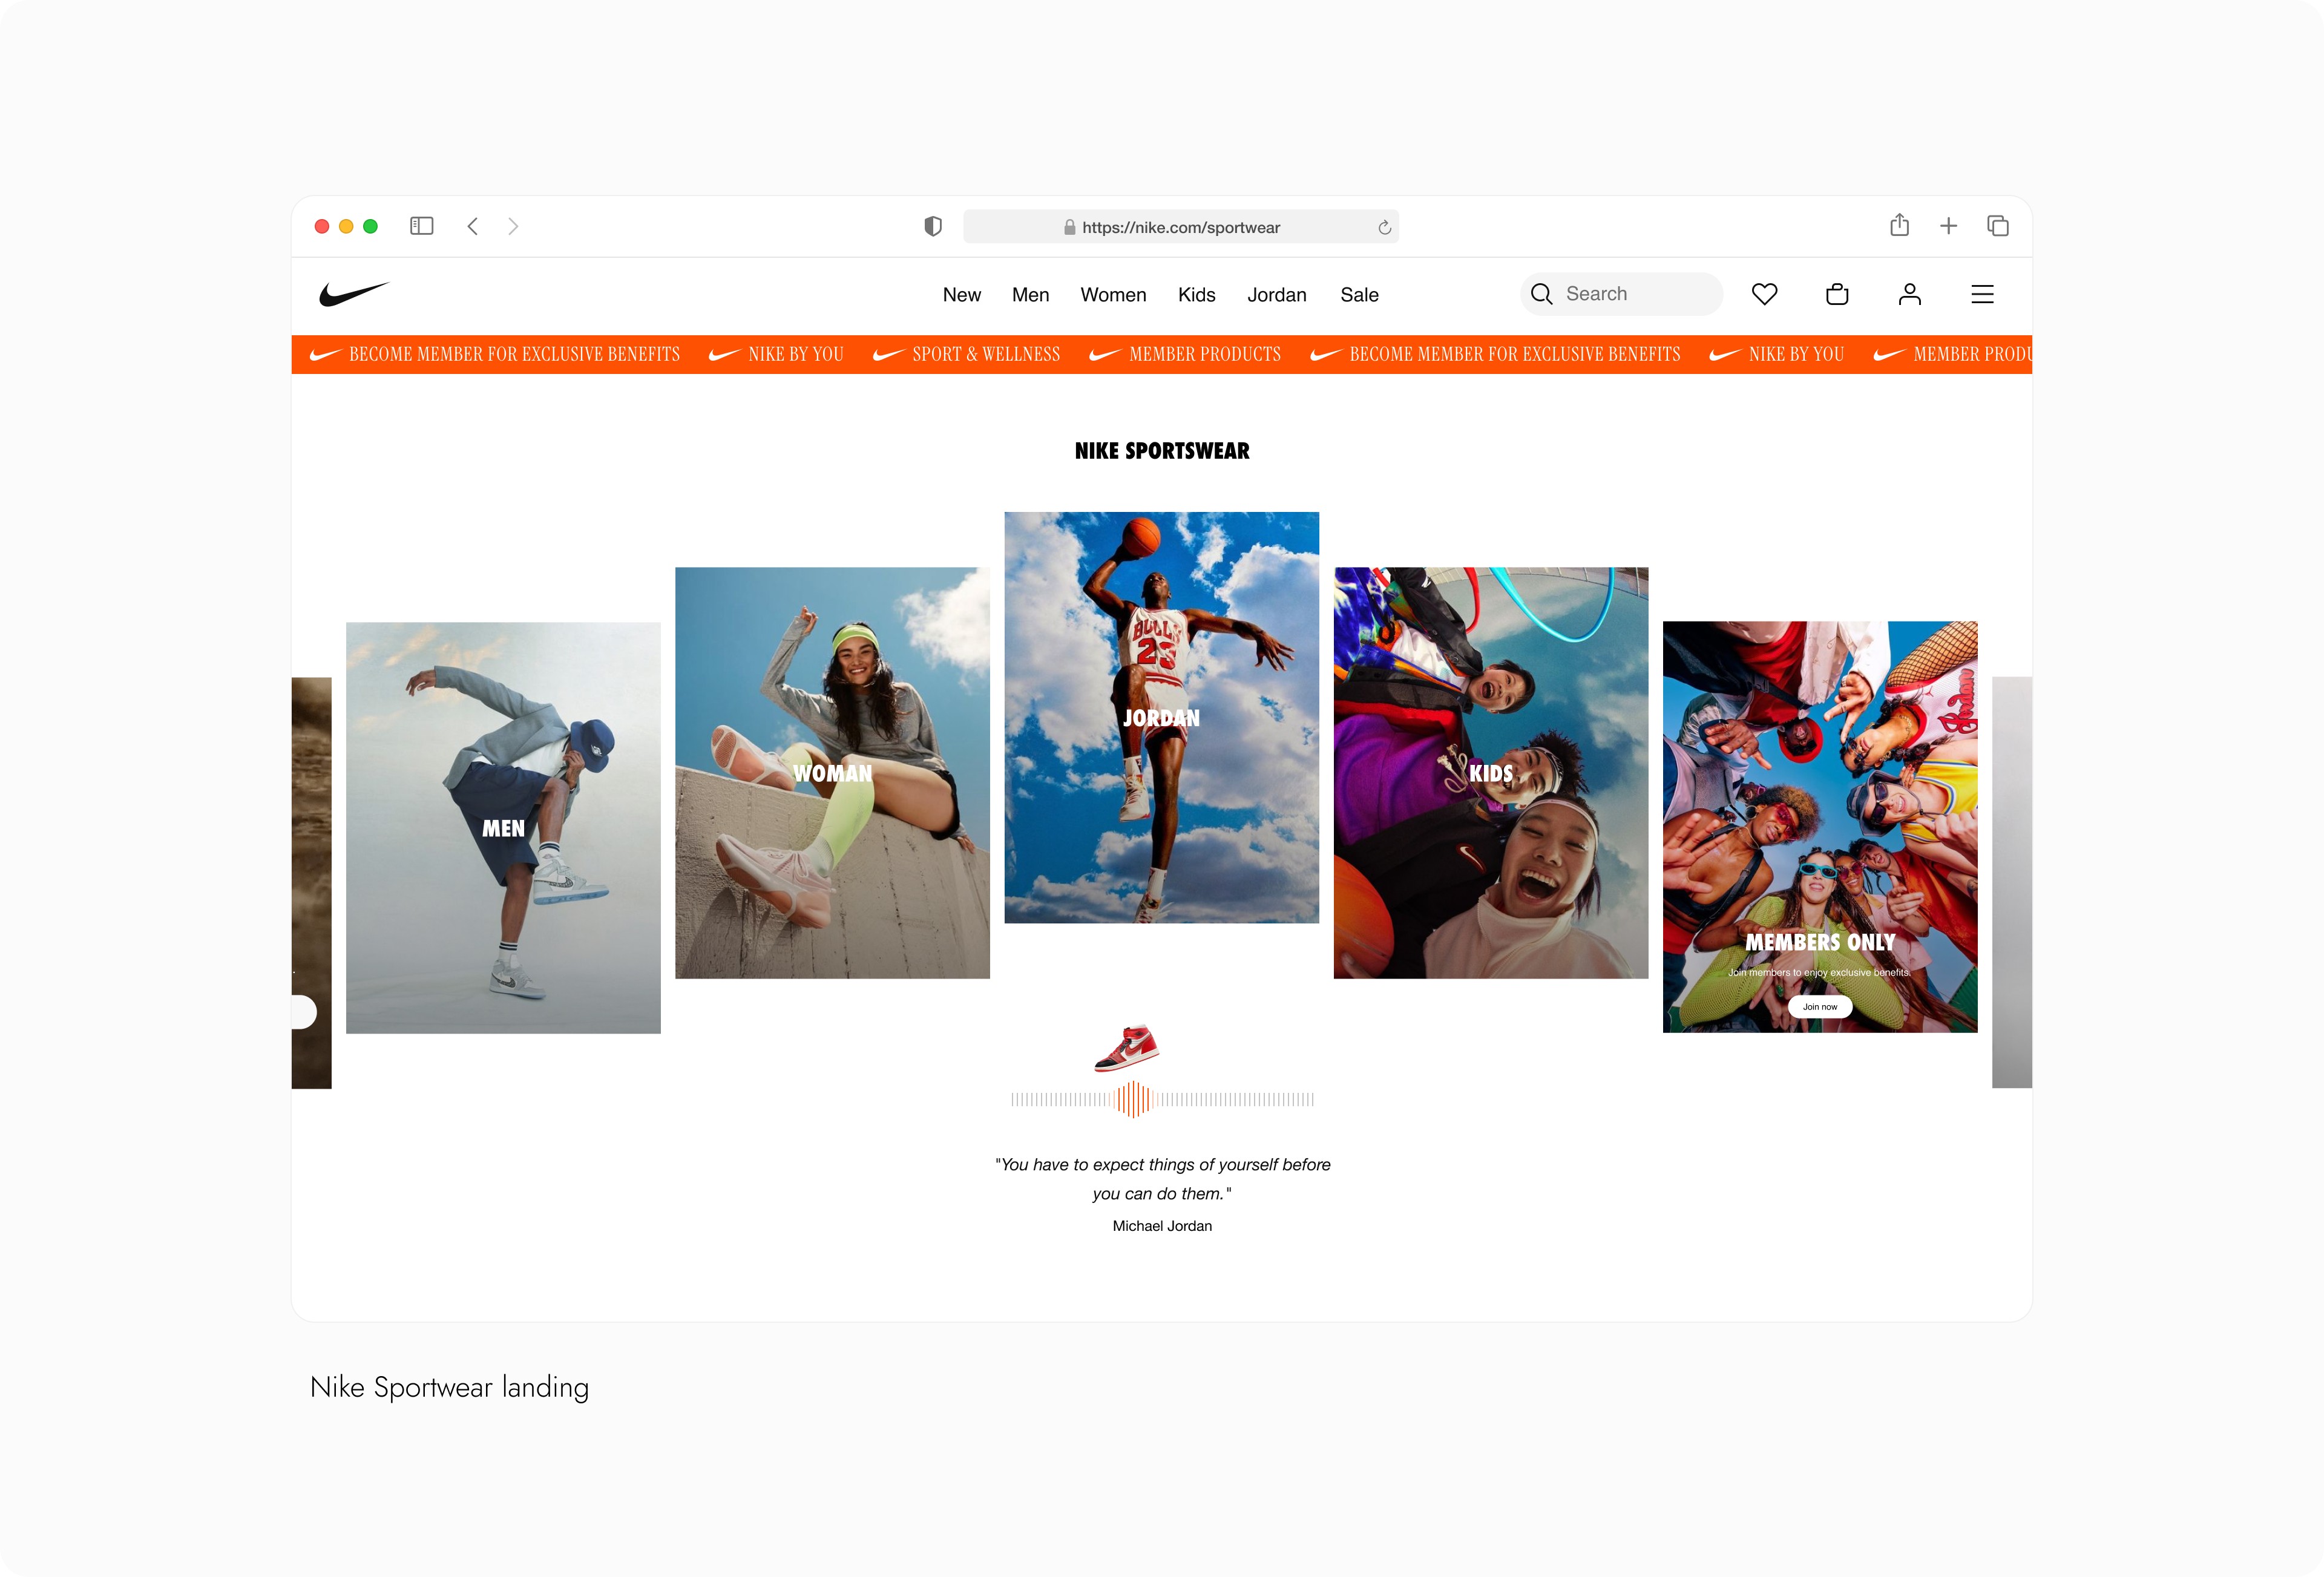Click the 'Join members to enjoy exclusive benefits' text
Image resolution: width=2324 pixels, height=1577 pixels.
click(1820, 972)
